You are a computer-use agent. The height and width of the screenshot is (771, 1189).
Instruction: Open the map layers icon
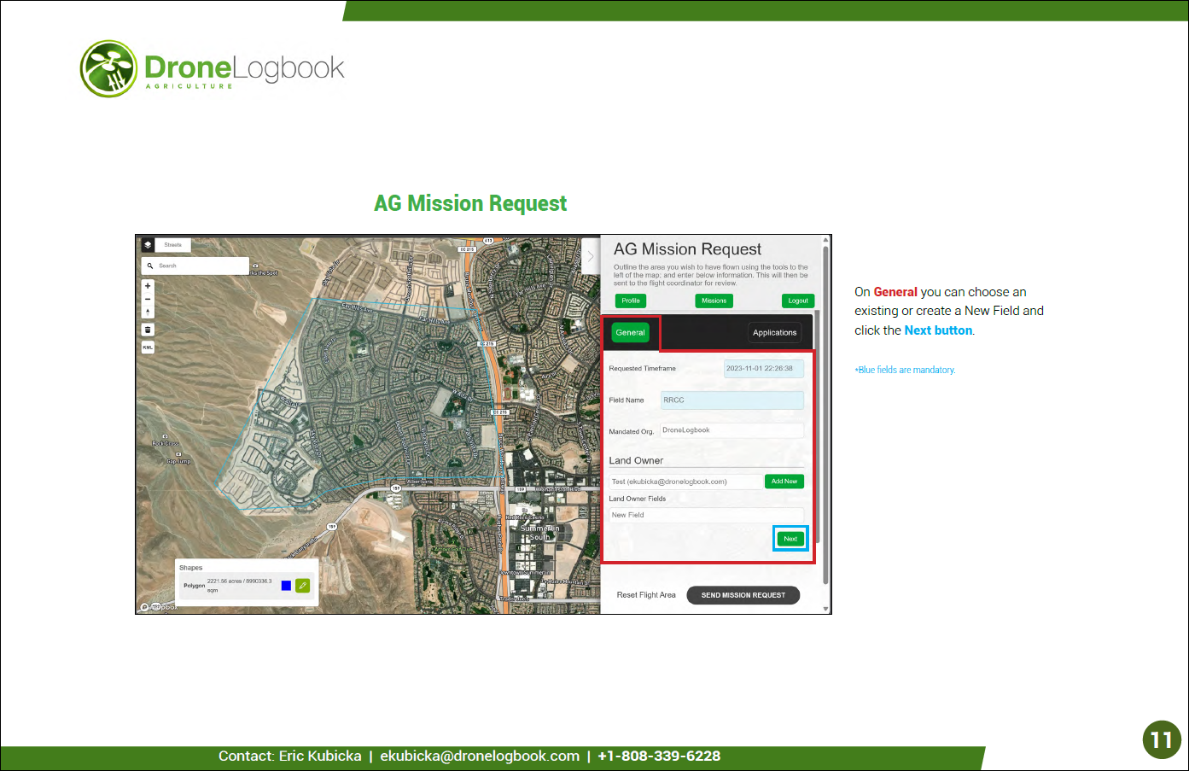[x=148, y=245]
